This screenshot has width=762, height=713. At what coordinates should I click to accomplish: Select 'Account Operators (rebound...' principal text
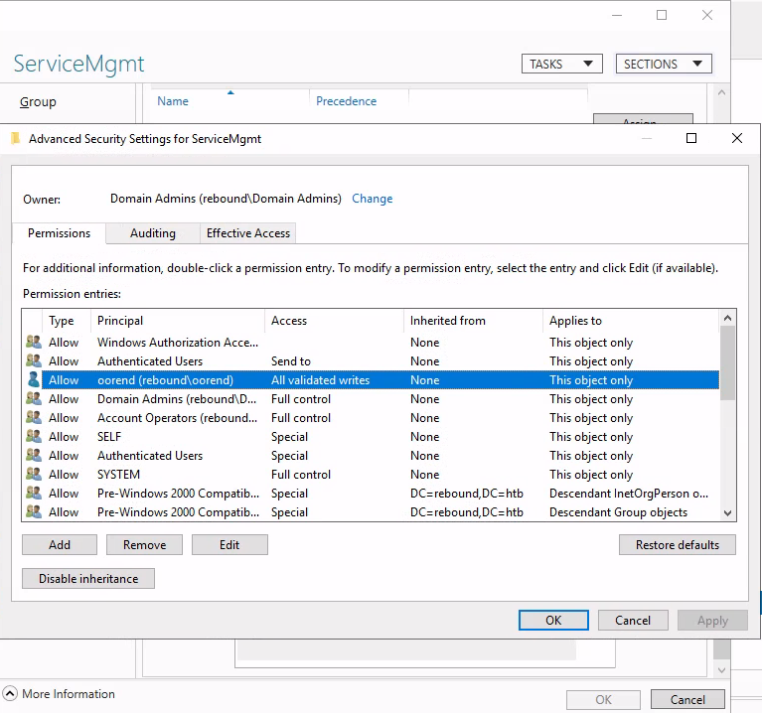177,418
